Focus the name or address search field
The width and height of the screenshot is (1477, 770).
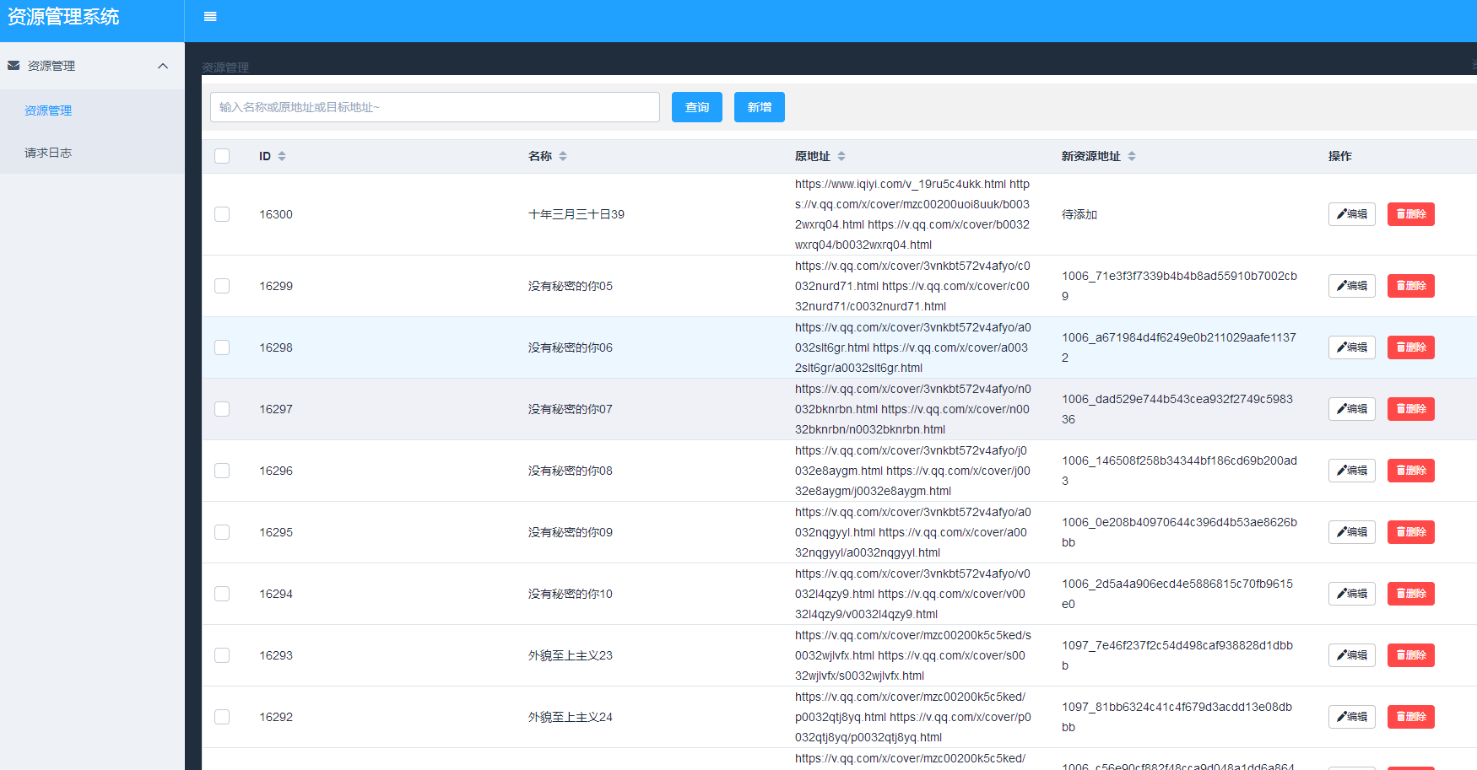click(435, 107)
